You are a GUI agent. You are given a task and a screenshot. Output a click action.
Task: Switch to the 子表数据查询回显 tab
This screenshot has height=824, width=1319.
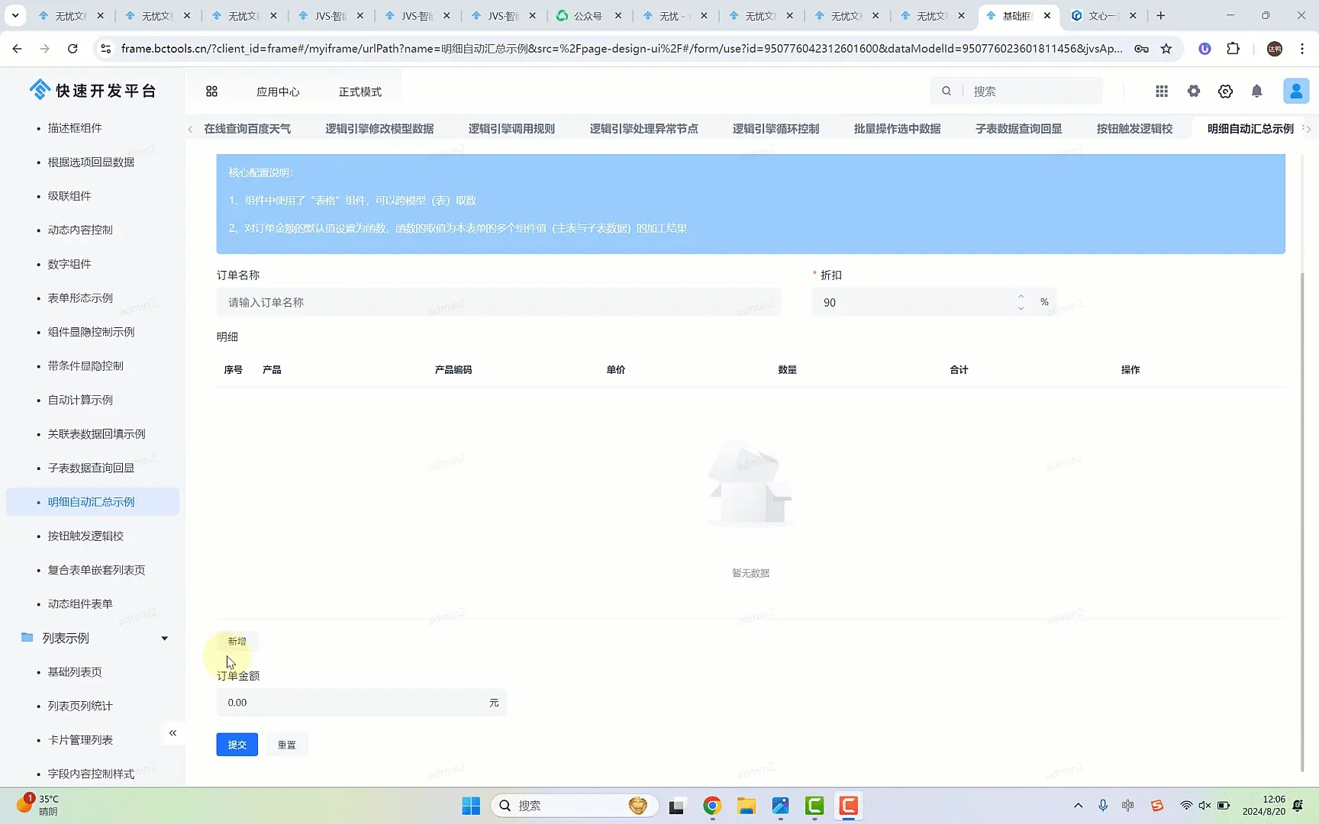pyautogui.click(x=1018, y=129)
